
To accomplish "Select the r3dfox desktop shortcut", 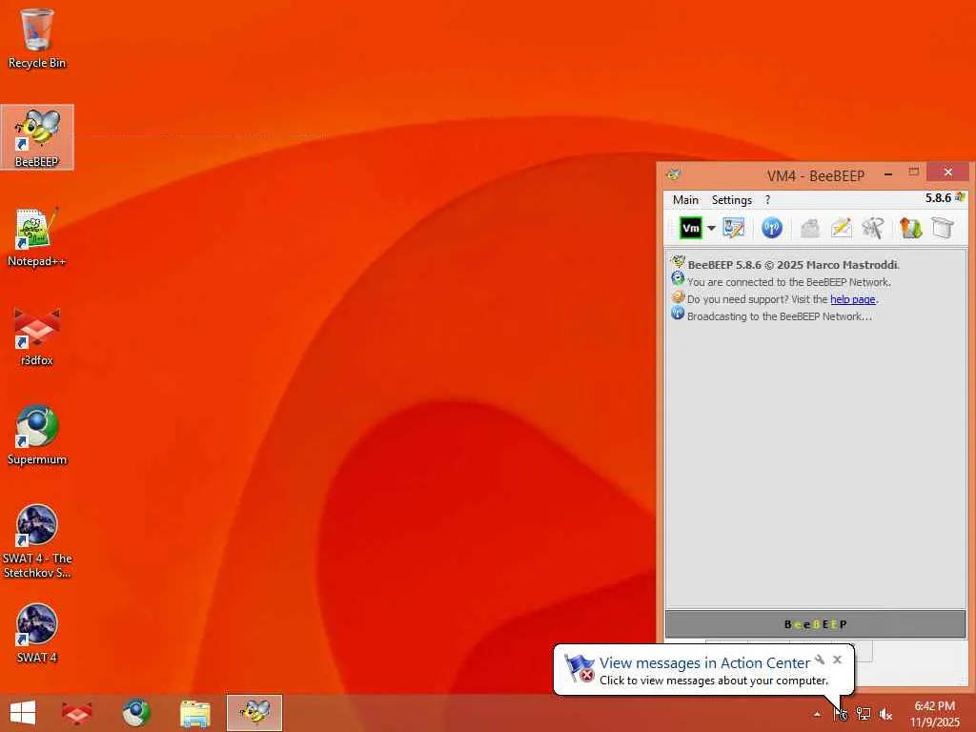I will [37, 336].
